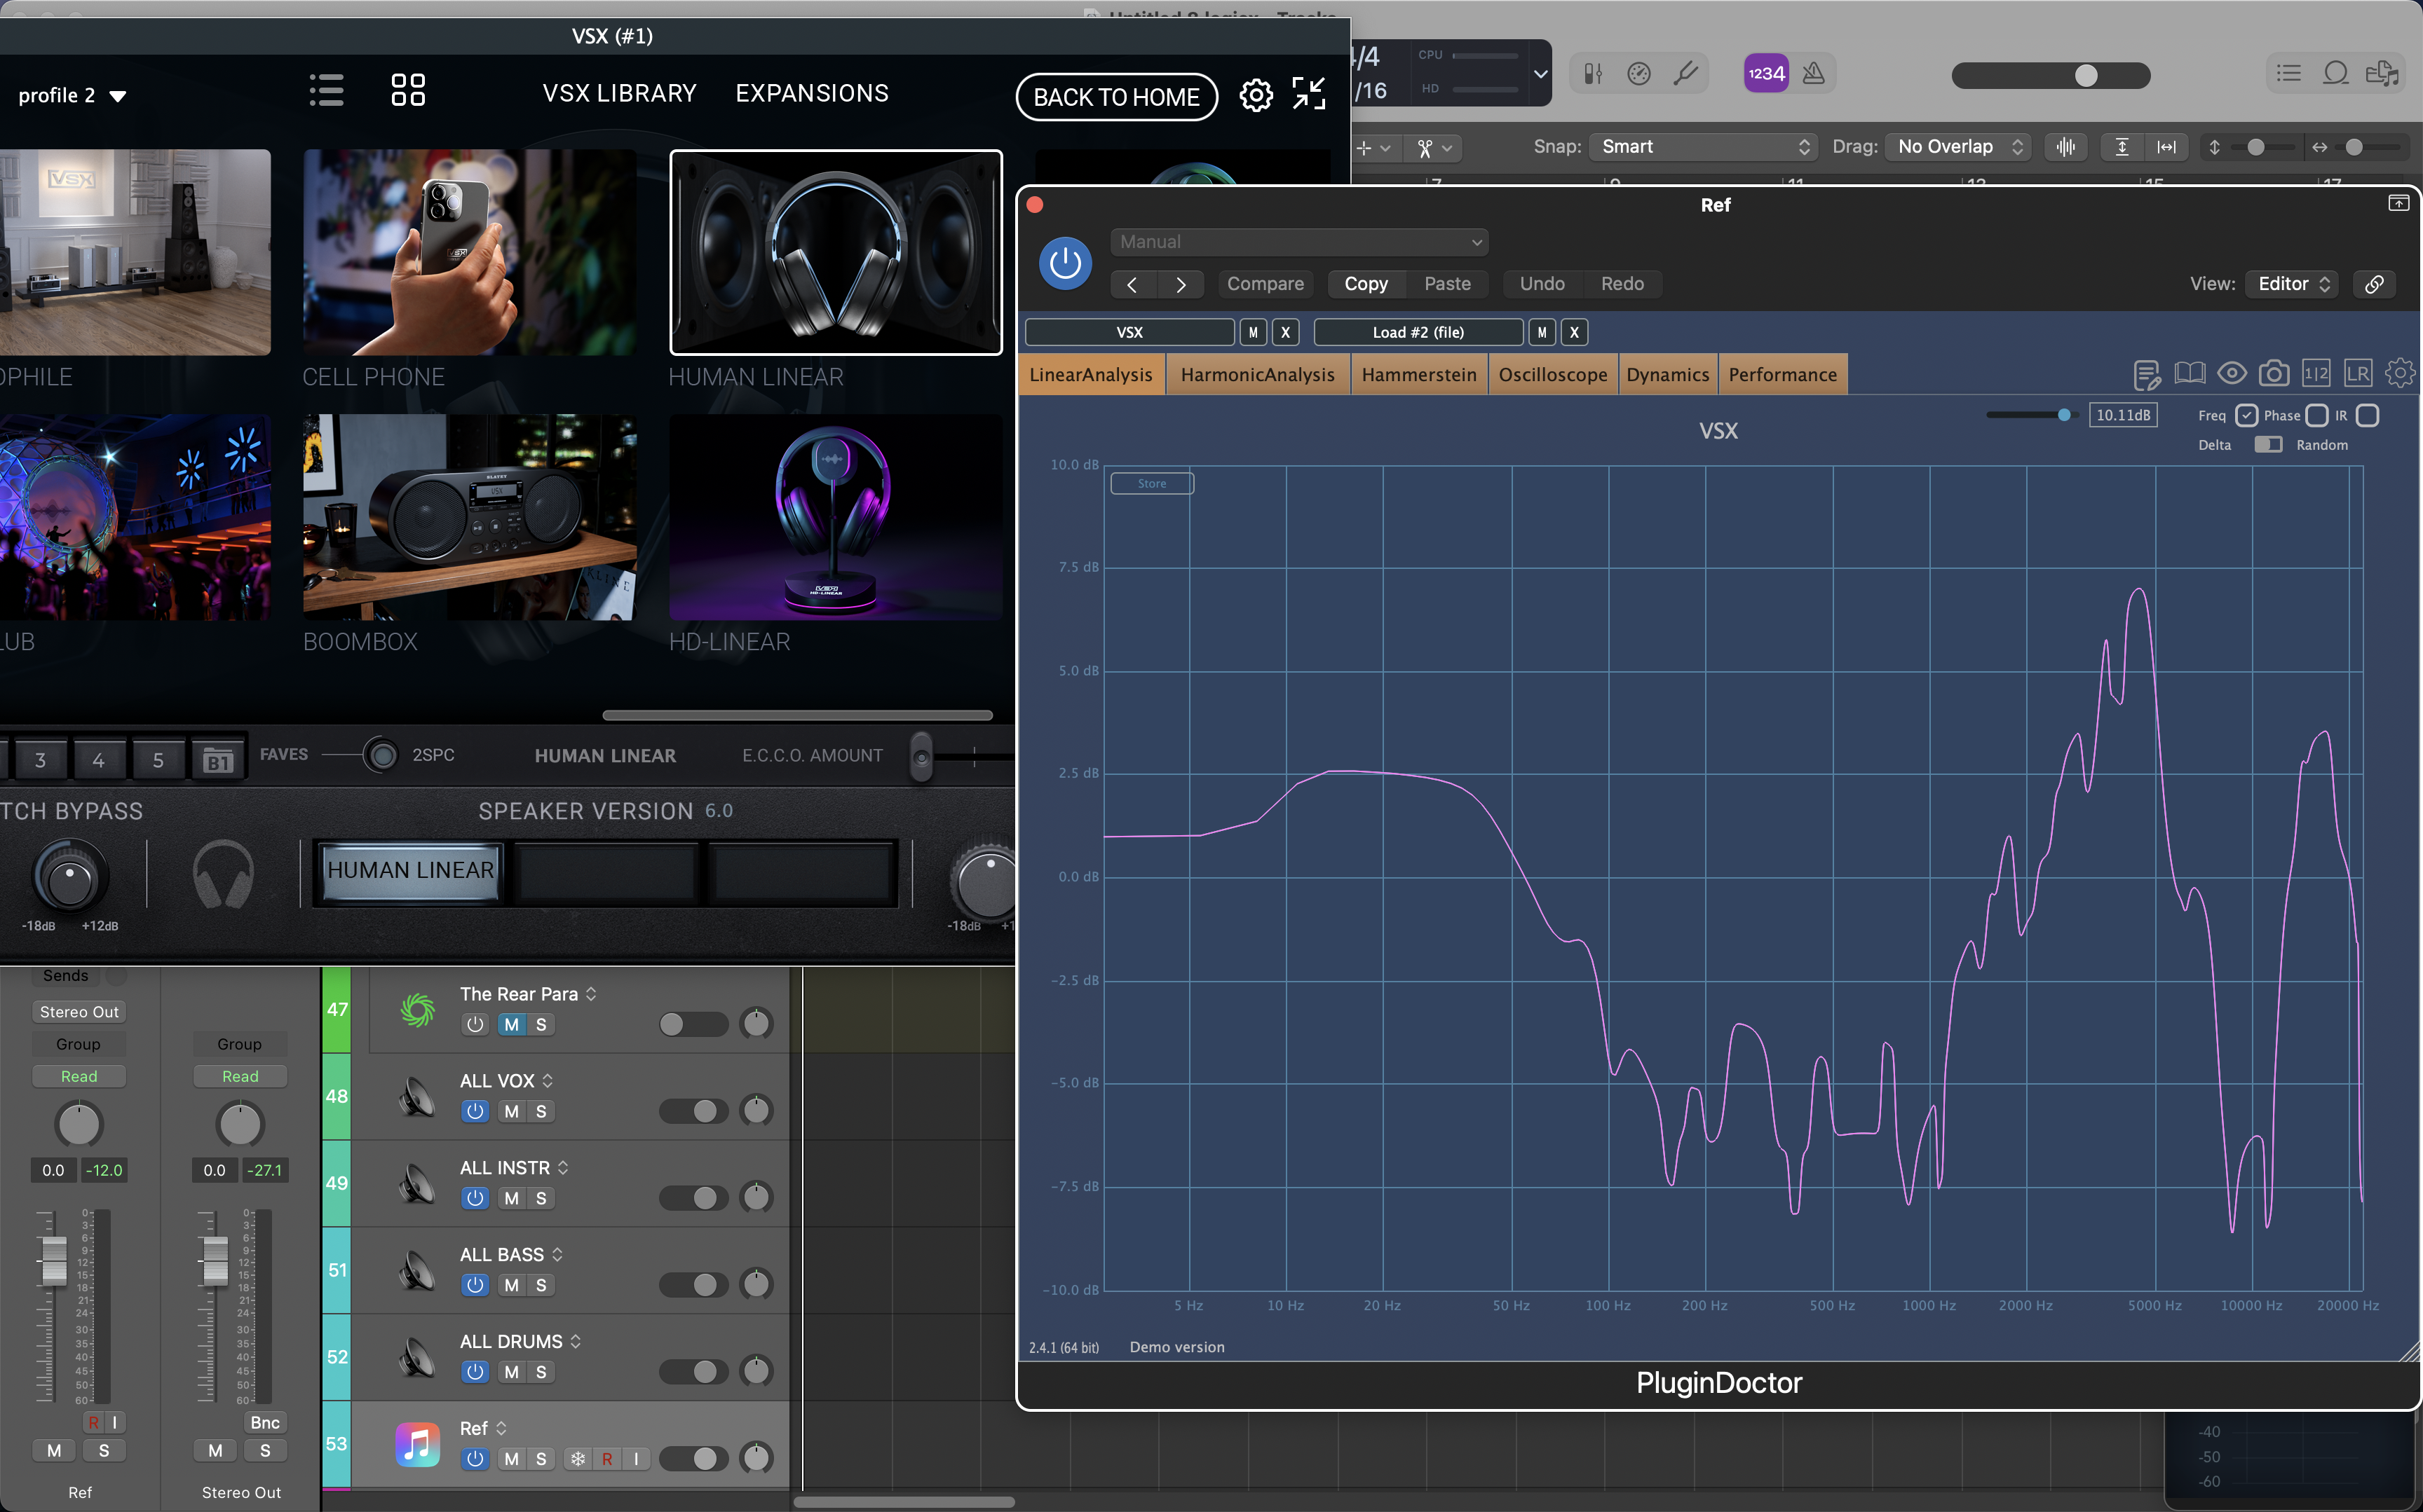Toggle the Delta switch
Screen dimensions: 2423x1512
[x=2267, y=444]
